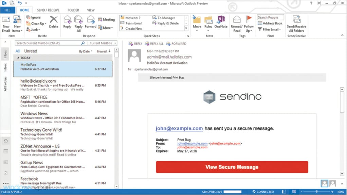
Task: Delete the selected message
Action: 54,22
